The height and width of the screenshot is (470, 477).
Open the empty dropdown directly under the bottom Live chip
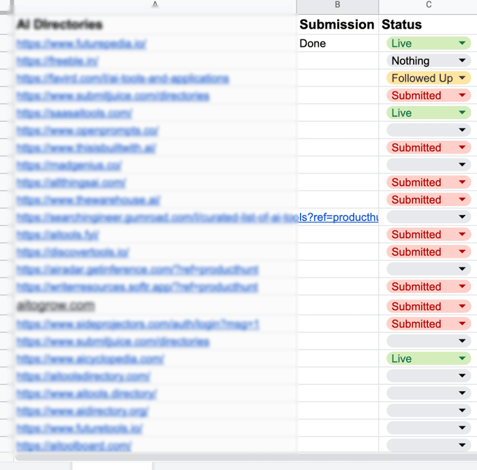click(429, 376)
